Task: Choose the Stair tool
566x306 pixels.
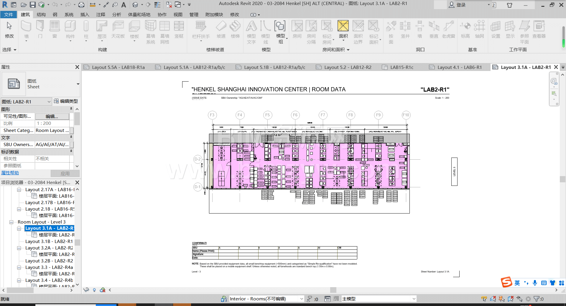Action: coord(235,29)
